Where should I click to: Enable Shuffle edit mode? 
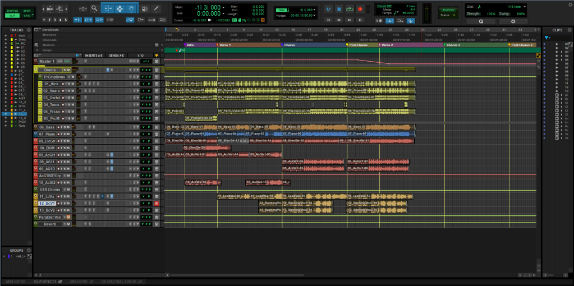coord(13,11)
